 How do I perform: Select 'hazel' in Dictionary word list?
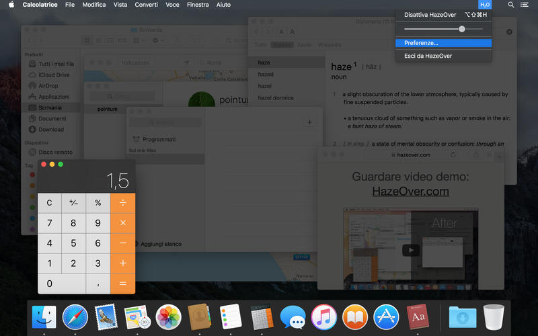coord(286,86)
